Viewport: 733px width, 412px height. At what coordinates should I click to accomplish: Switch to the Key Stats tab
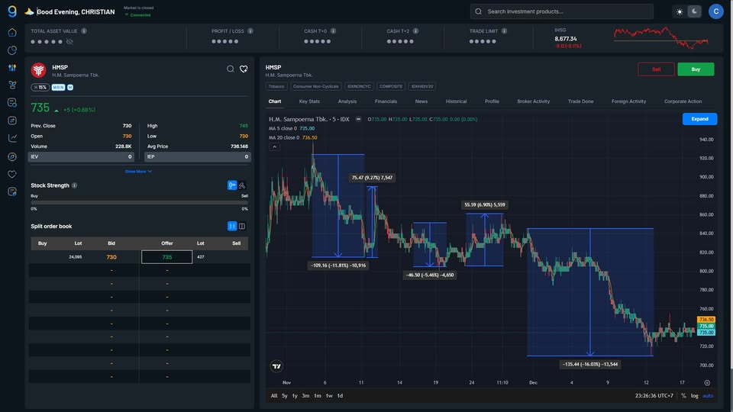point(309,101)
